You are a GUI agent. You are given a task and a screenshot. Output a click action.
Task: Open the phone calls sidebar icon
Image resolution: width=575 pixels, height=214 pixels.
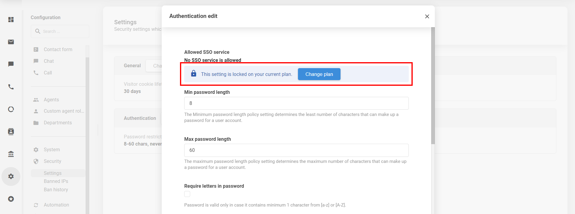(11, 87)
